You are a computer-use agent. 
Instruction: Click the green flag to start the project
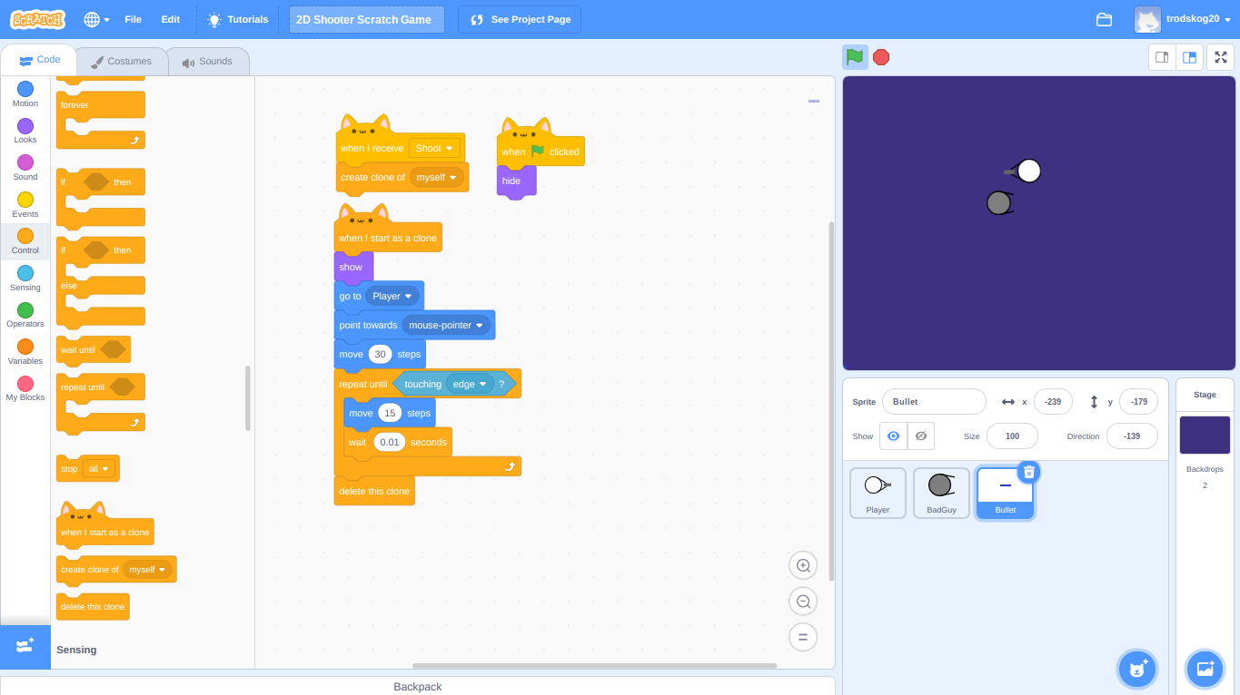(x=853, y=56)
